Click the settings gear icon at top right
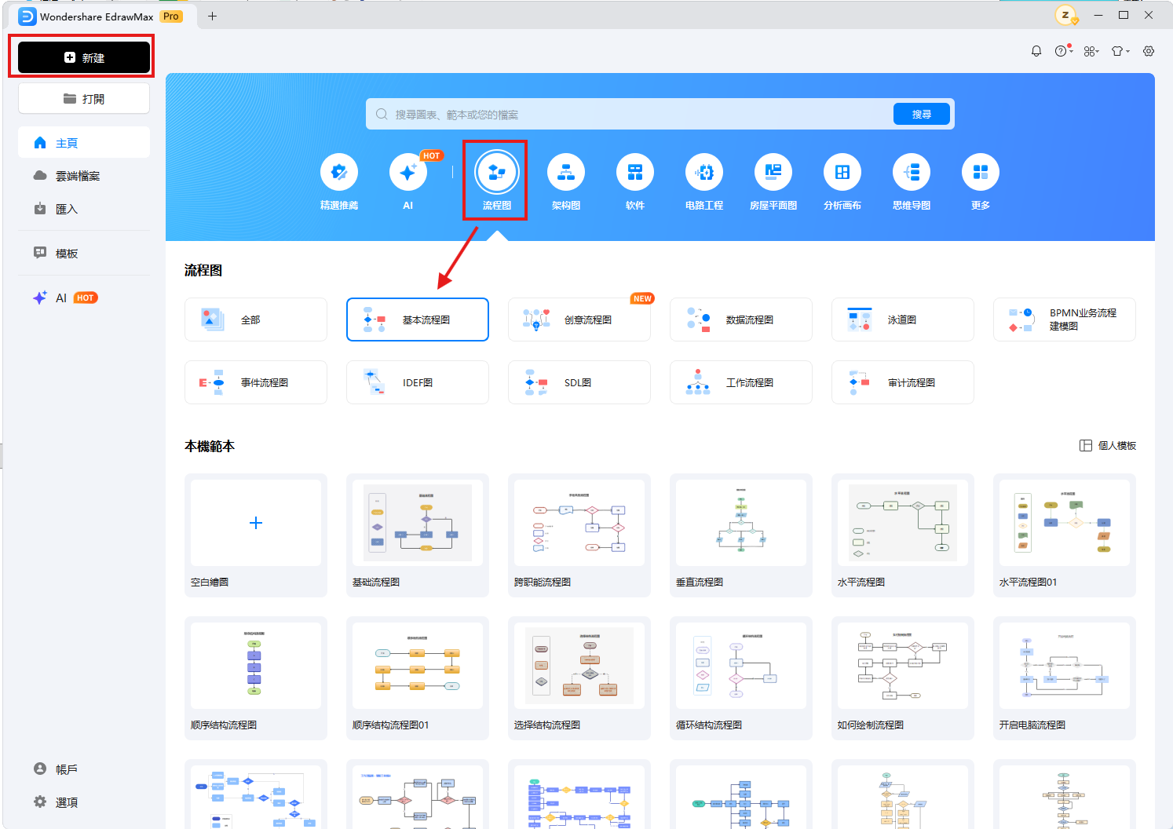This screenshot has height=829, width=1173. [x=1149, y=51]
